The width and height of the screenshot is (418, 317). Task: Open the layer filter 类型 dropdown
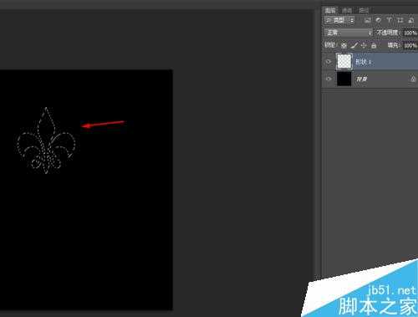coord(339,20)
